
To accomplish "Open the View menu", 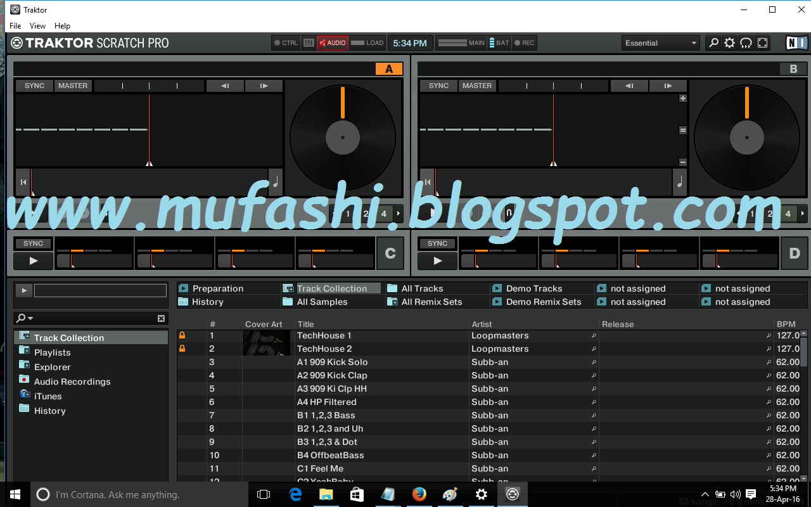I will point(37,26).
